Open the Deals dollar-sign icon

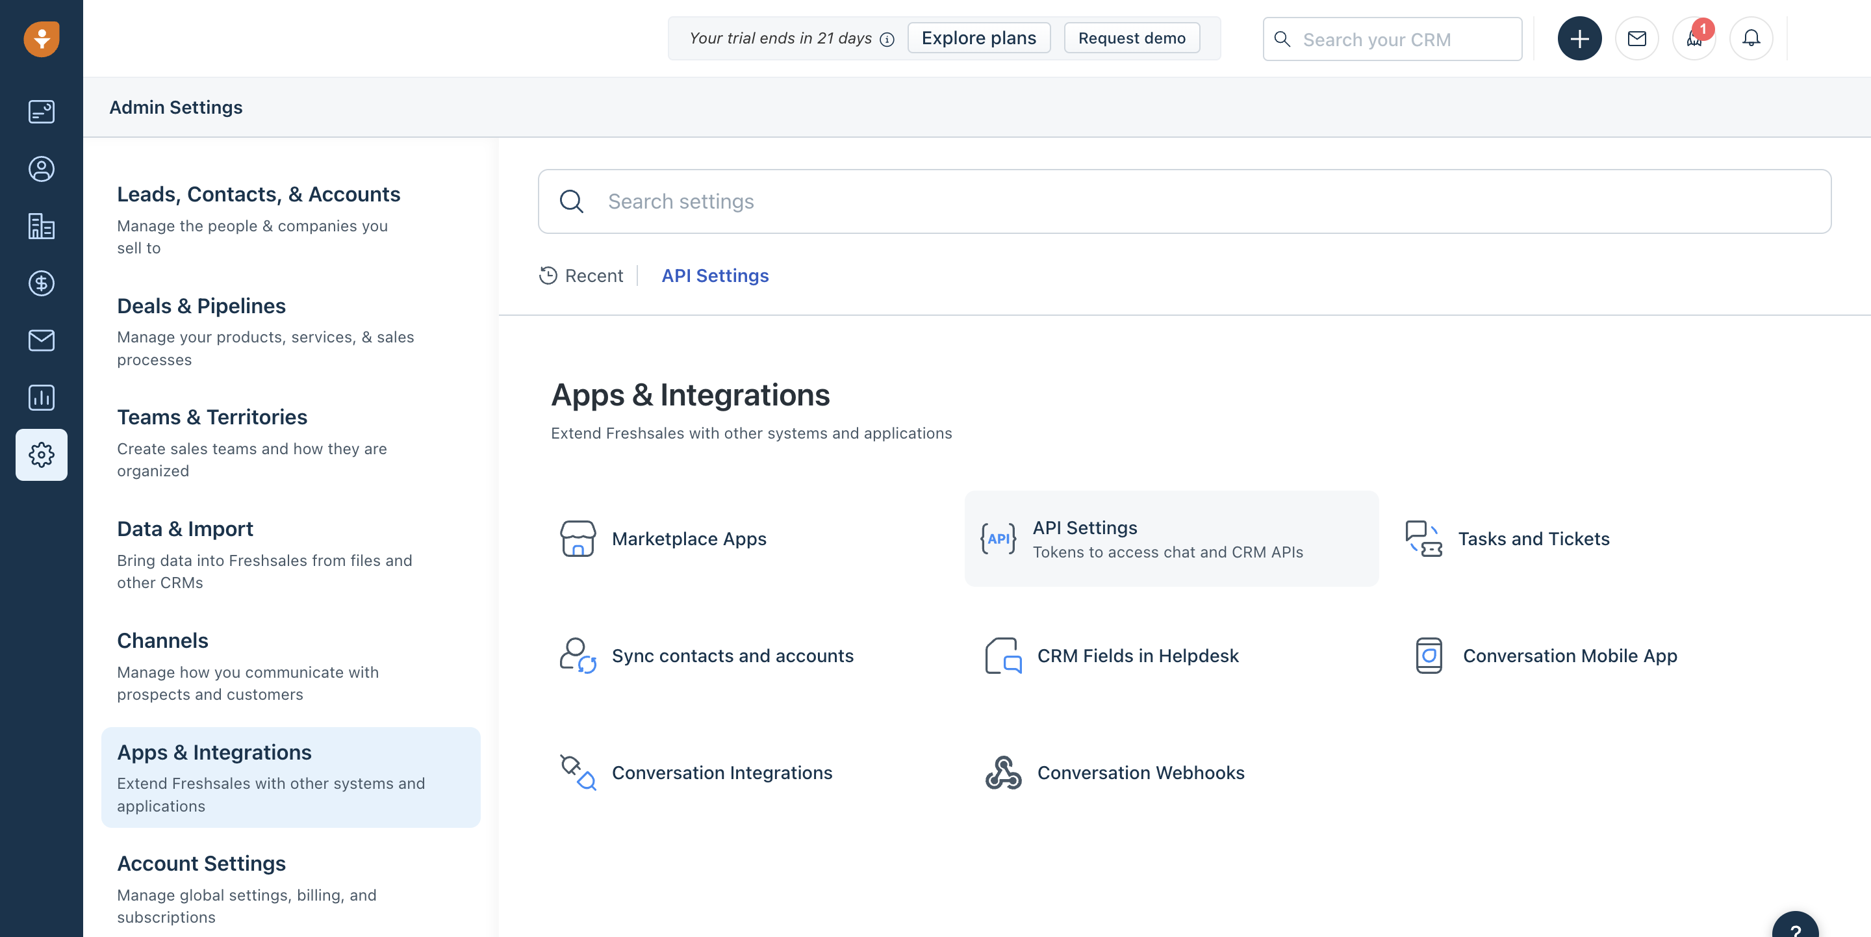41,283
